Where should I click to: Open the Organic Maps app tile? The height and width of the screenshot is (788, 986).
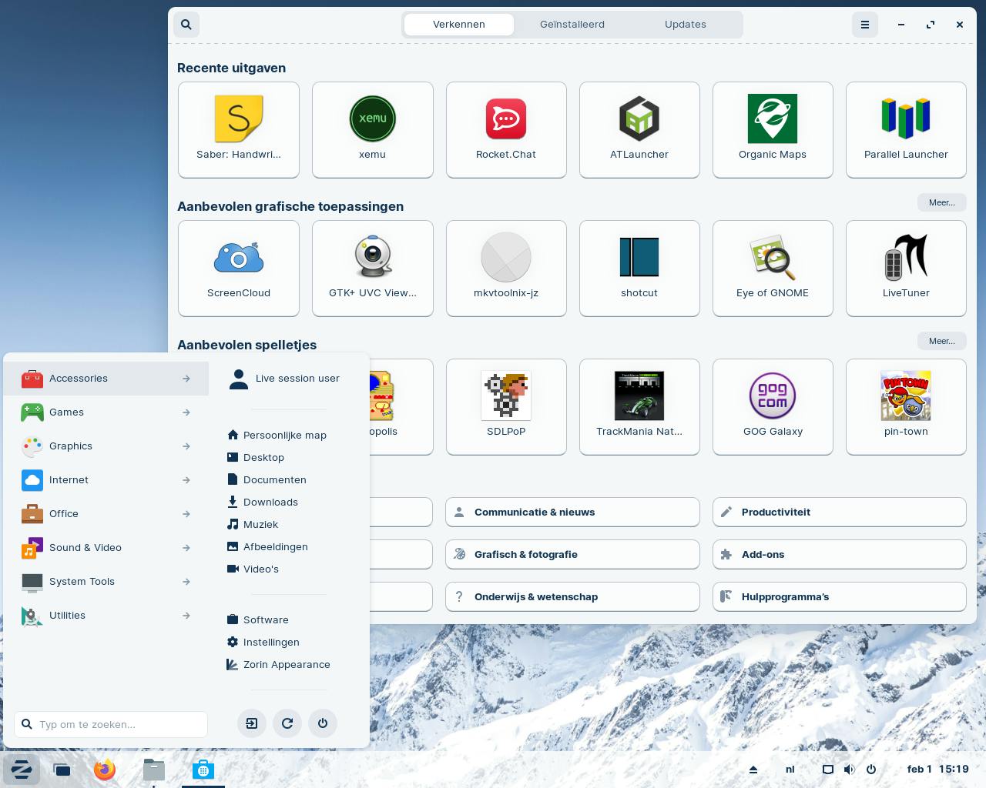coord(773,130)
